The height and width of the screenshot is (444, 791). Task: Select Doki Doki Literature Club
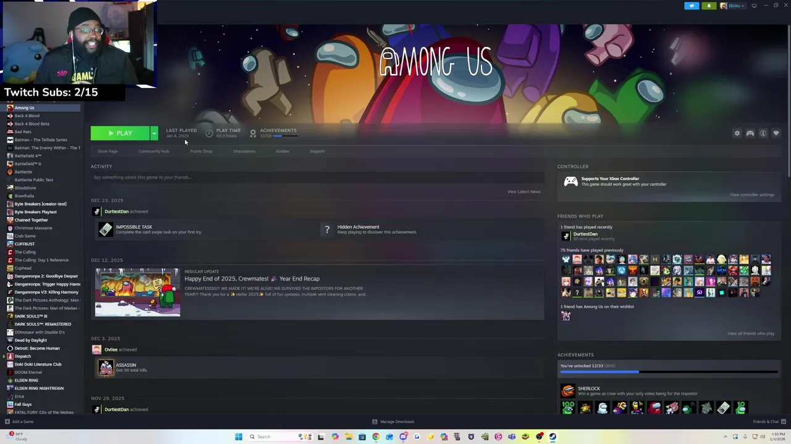tap(38, 364)
